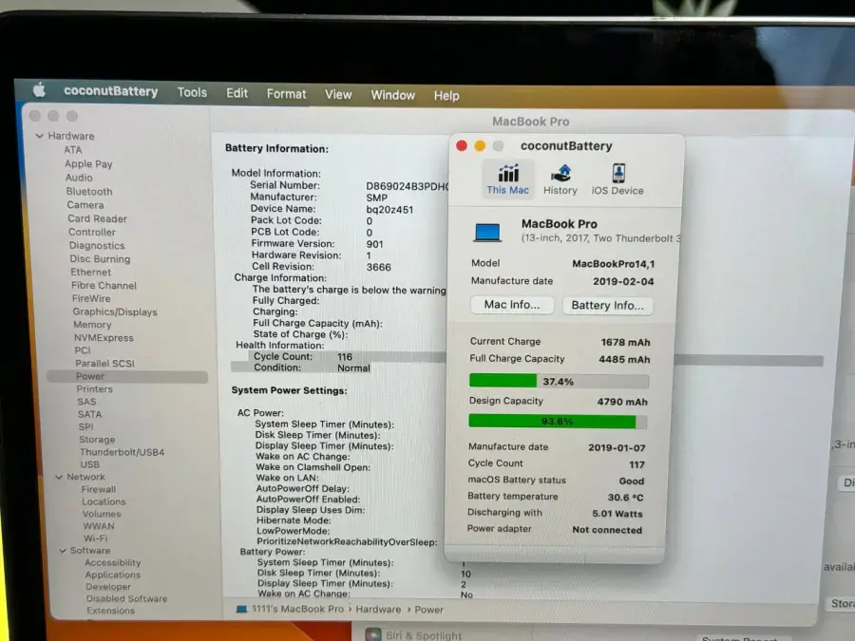Click the laptop icon in the breadcrumb bar

click(x=241, y=609)
